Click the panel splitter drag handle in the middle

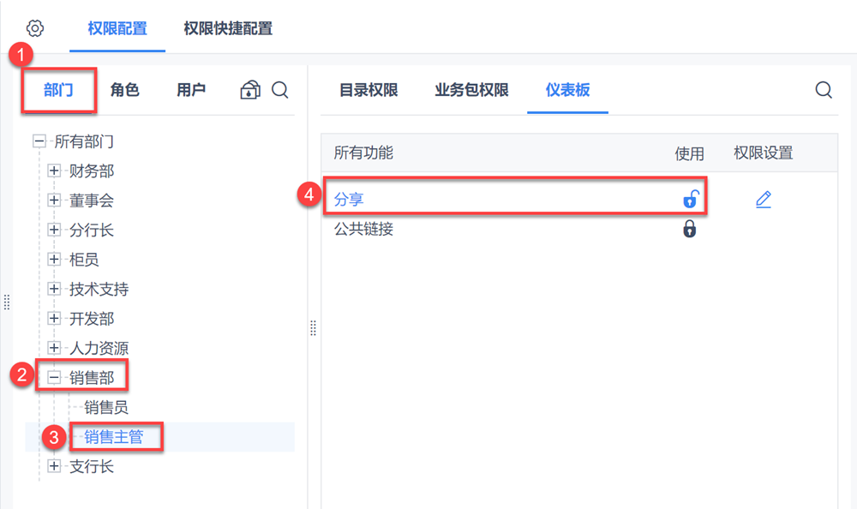(313, 328)
